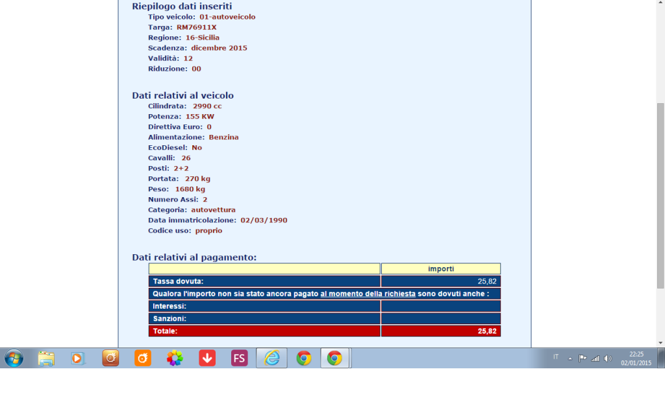The width and height of the screenshot is (665, 415).
Task: Switch to the Internet Explorer window
Action: click(271, 358)
